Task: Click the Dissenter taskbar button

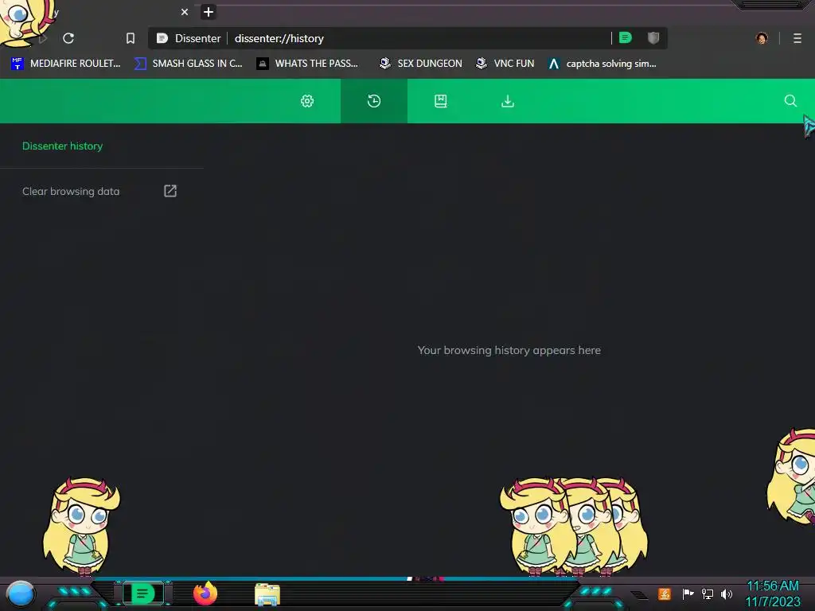Action: [x=142, y=593]
